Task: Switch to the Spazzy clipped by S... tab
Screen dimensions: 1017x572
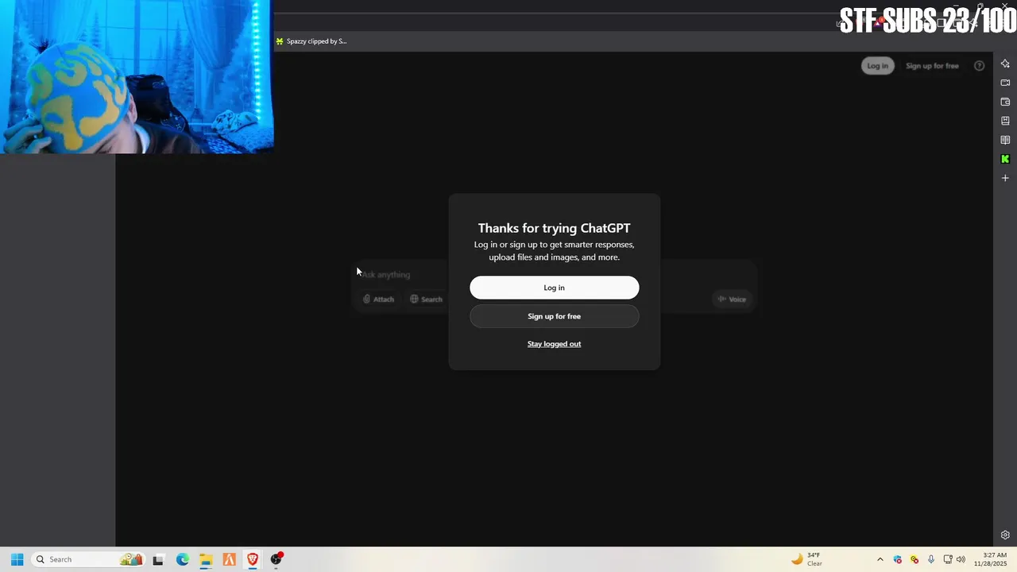Action: pyautogui.click(x=311, y=41)
